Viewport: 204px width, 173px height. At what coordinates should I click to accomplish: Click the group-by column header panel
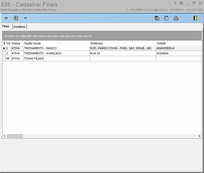(102, 36)
